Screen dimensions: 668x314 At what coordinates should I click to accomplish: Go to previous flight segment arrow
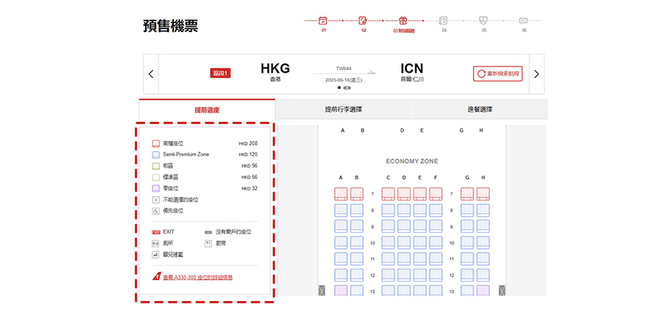(151, 74)
